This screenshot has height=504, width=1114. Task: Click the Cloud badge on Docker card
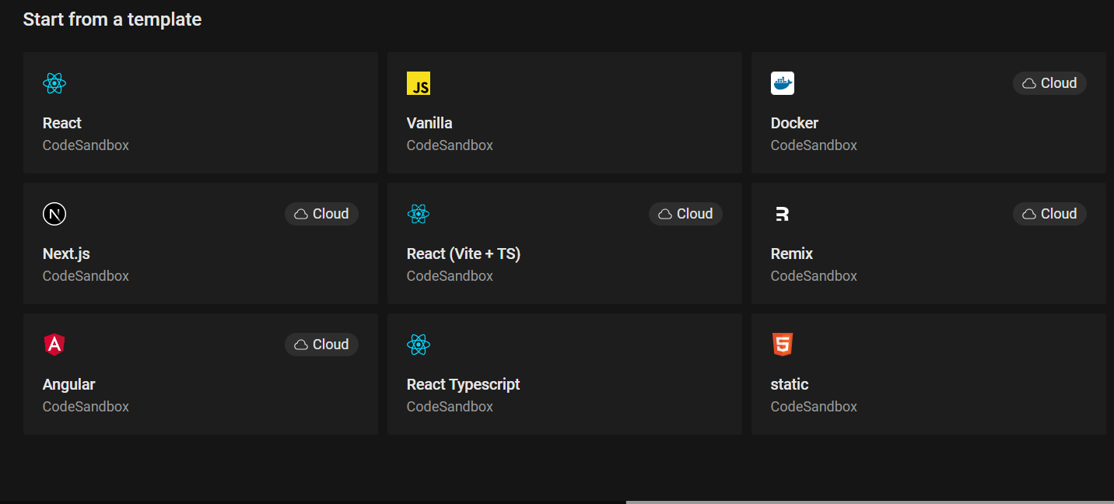1049,83
